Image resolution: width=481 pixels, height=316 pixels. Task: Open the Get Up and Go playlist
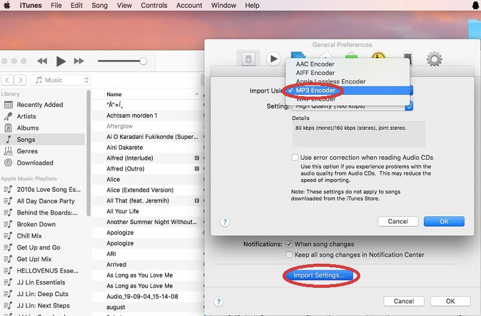38,248
